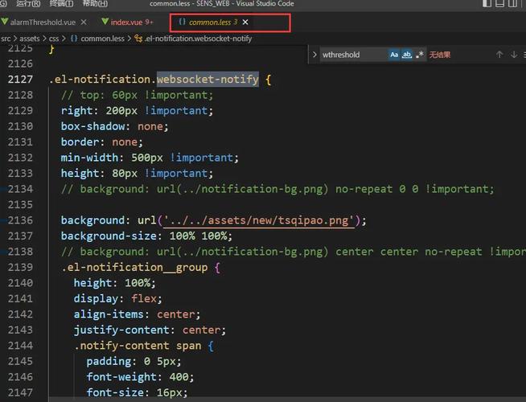
Task: Toggle Match Case in find widget
Action: tap(394, 55)
